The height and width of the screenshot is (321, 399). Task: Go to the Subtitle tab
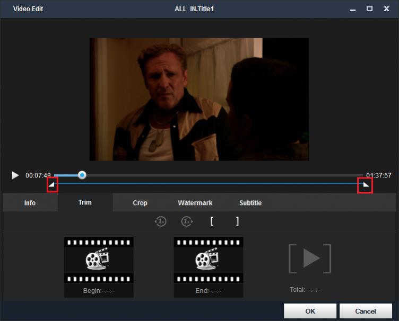point(250,203)
